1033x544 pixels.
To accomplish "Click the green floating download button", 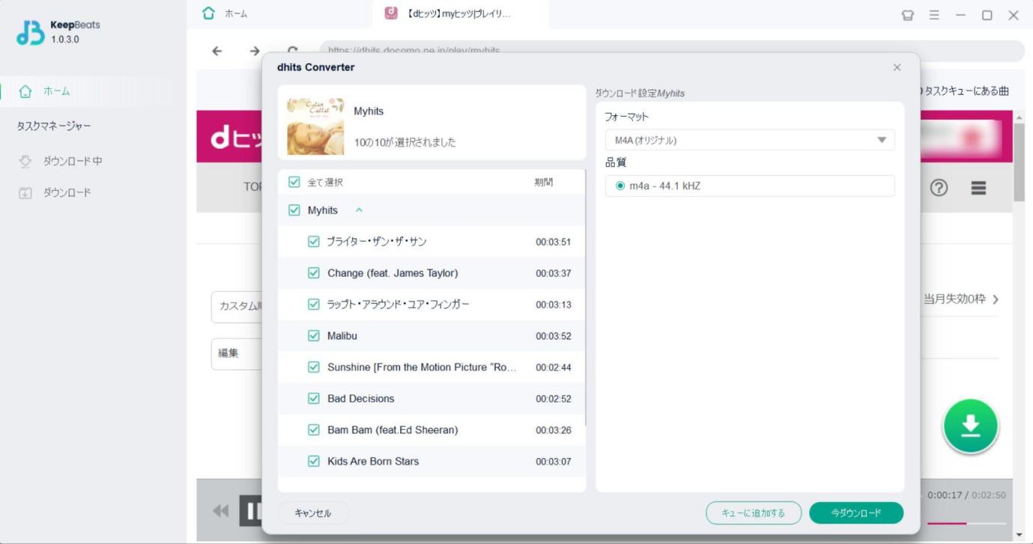I will pos(971,427).
